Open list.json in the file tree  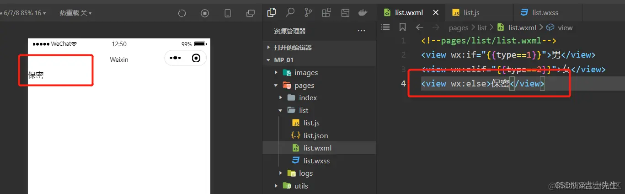pyautogui.click(x=319, y=135)
